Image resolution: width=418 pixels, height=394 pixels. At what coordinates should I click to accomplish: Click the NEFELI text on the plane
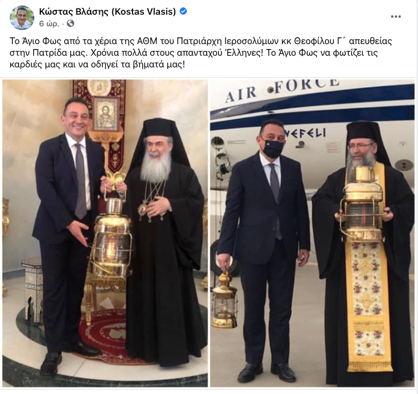(x=307, y=132)
